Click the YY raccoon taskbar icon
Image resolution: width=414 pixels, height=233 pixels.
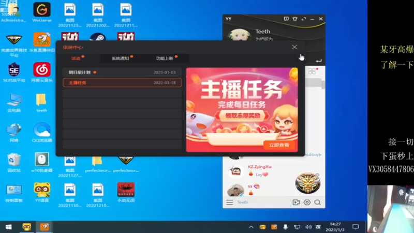[x=27, y=227]
